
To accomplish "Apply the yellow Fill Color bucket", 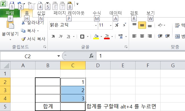I will tap(96, 36).
